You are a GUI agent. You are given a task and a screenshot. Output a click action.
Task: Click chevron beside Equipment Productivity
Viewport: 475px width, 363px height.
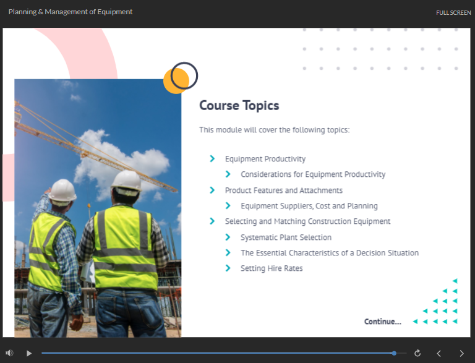tap(212, 158)
